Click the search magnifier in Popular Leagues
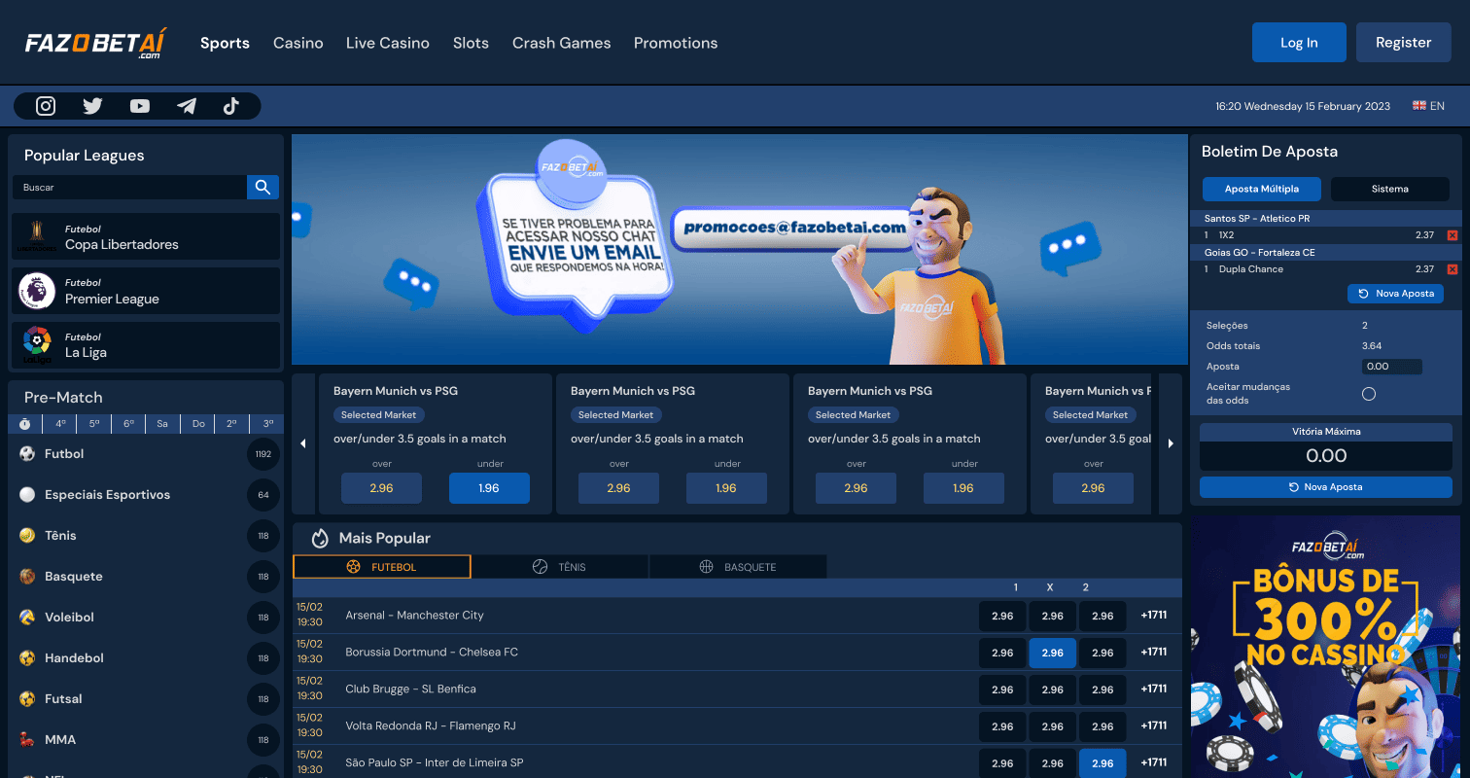Image resolution: width=1470 pixels, height=778 pixels. pos(262,187)
